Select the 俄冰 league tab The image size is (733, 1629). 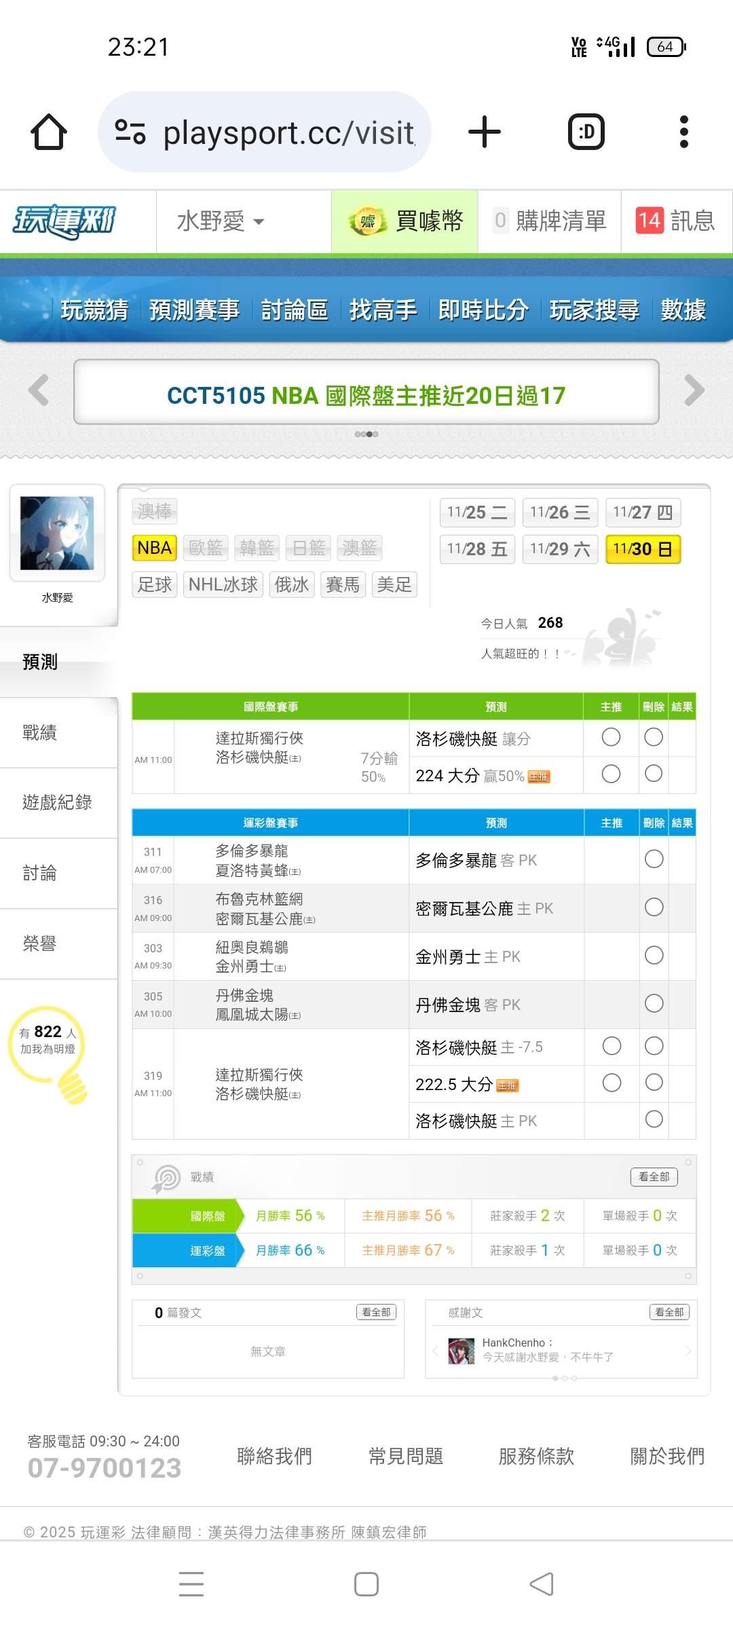click(292, 584)
